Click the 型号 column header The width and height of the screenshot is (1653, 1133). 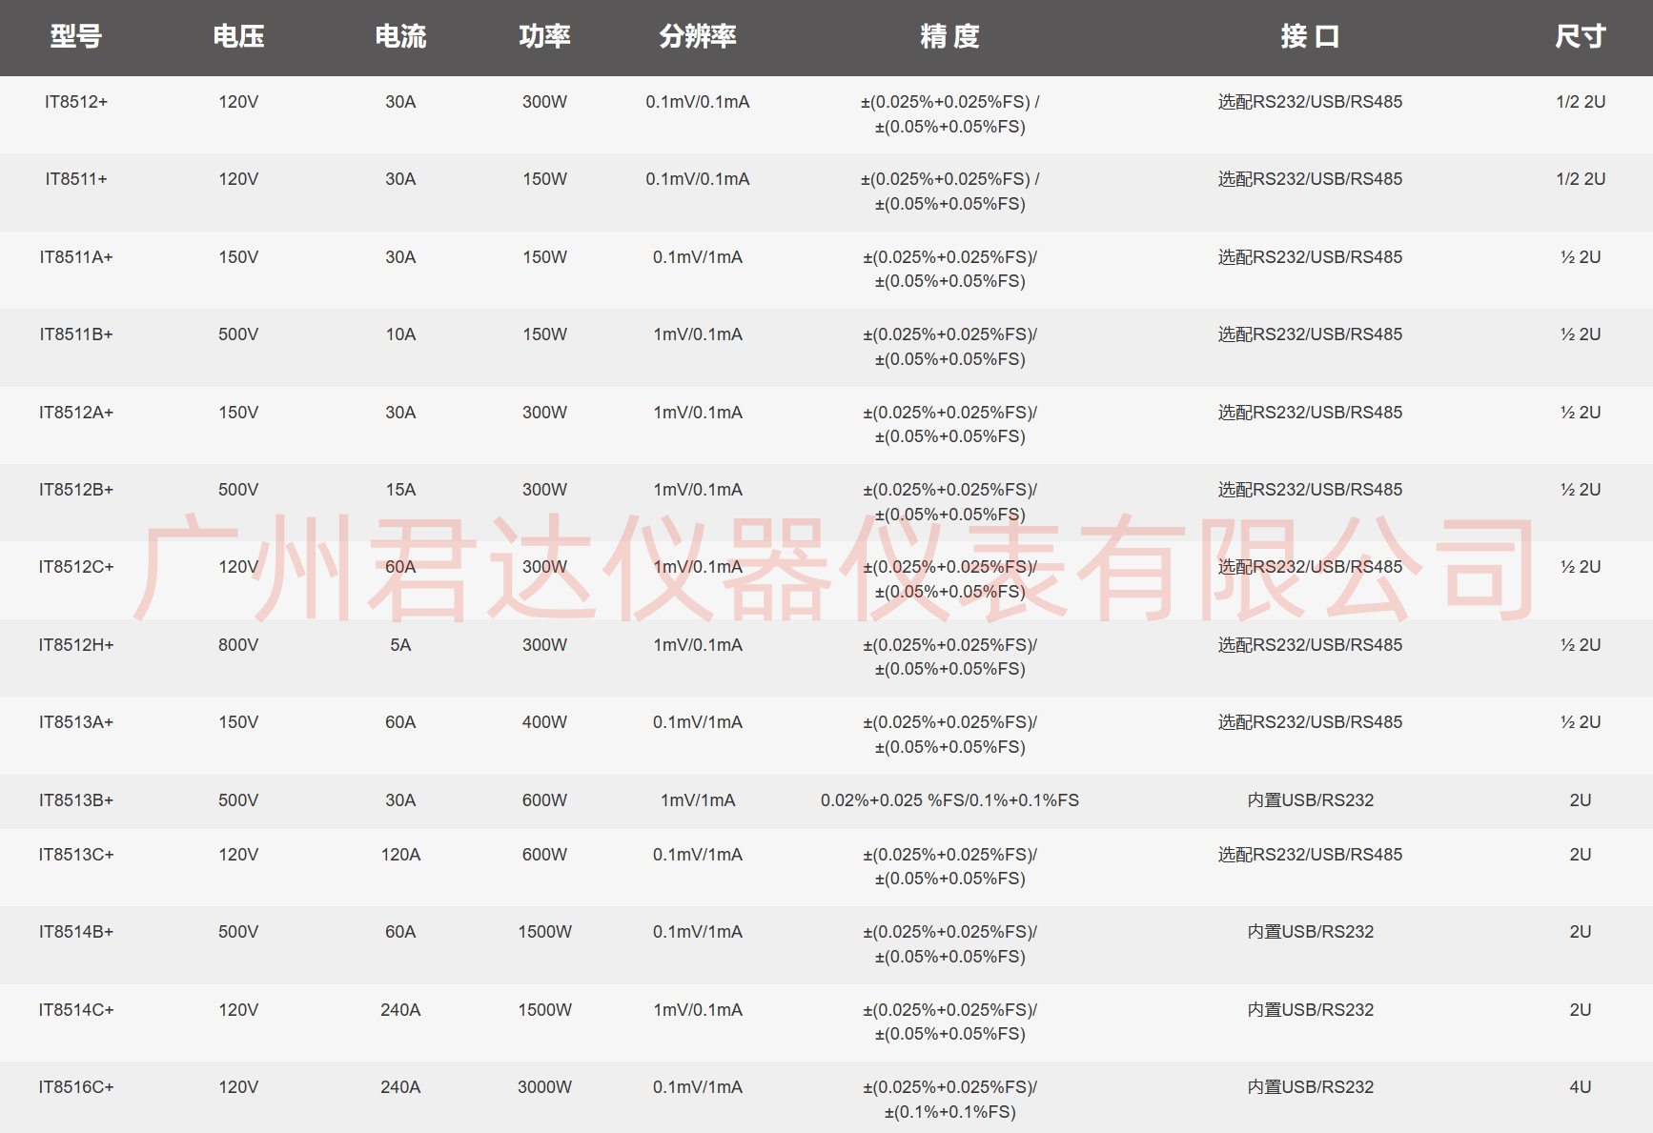(76, 36)
